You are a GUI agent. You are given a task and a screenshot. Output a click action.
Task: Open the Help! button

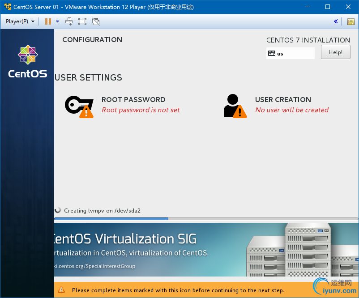[x=335, y=52]
